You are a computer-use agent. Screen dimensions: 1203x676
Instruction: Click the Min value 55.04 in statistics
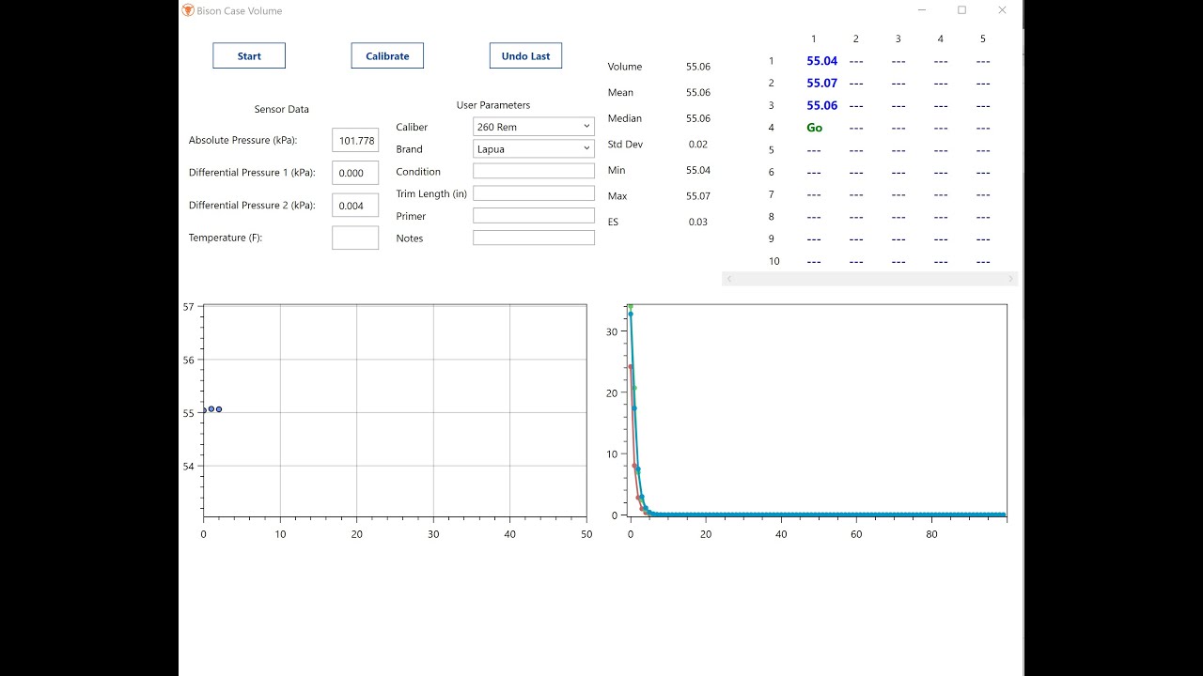[x=698, y=170]
